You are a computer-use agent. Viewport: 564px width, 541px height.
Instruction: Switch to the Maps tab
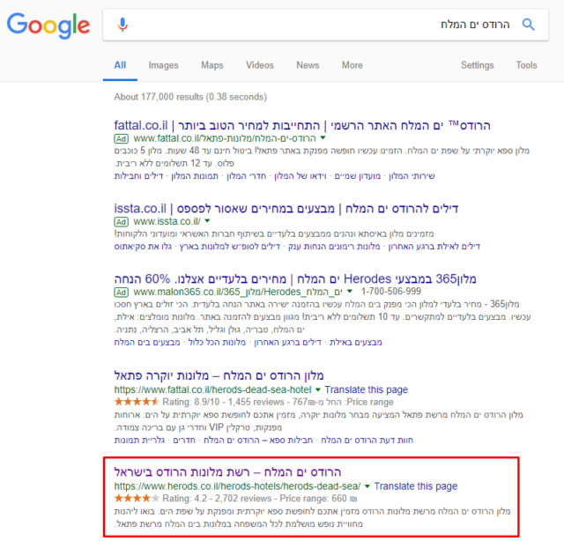(x=212, y=65)
